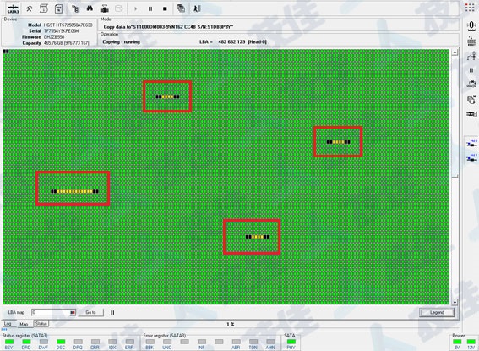
Task: Click the stacked windows icon in toolbar
Action: point(181,8)
